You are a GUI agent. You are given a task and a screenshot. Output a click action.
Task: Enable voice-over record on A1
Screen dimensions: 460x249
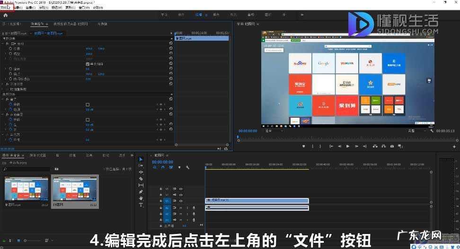pyautogui.click(x=194, y=208)
